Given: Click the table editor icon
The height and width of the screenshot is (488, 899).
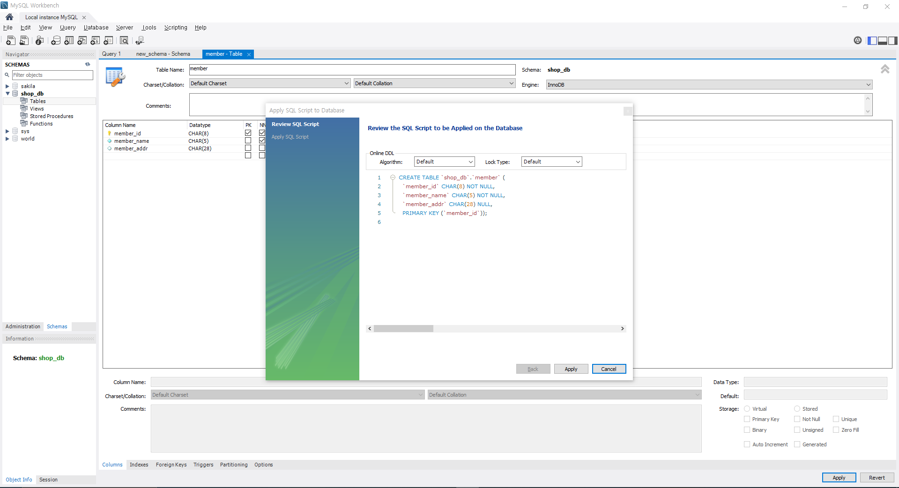Looking at the screenshot, I should (115, 77).
